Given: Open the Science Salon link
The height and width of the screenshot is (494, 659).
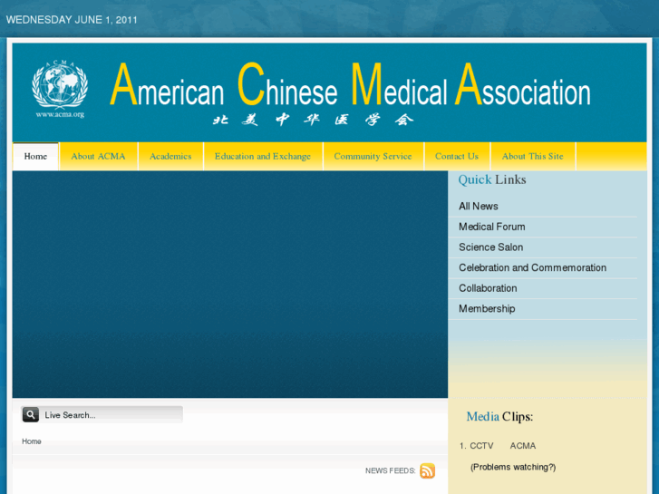Looking at the screenshot, I should (491, 247).
